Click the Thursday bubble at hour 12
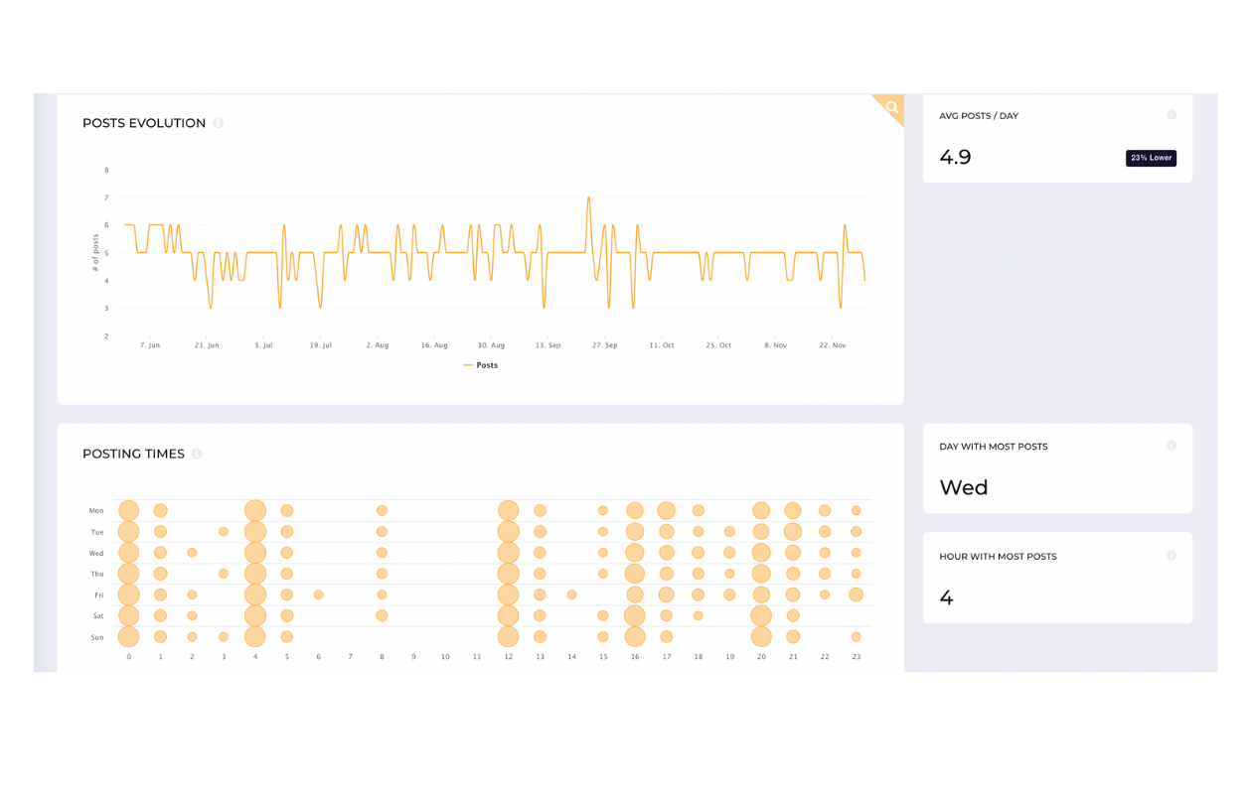1252x794 pixels. pyautogui.click(x=508, y=574)
